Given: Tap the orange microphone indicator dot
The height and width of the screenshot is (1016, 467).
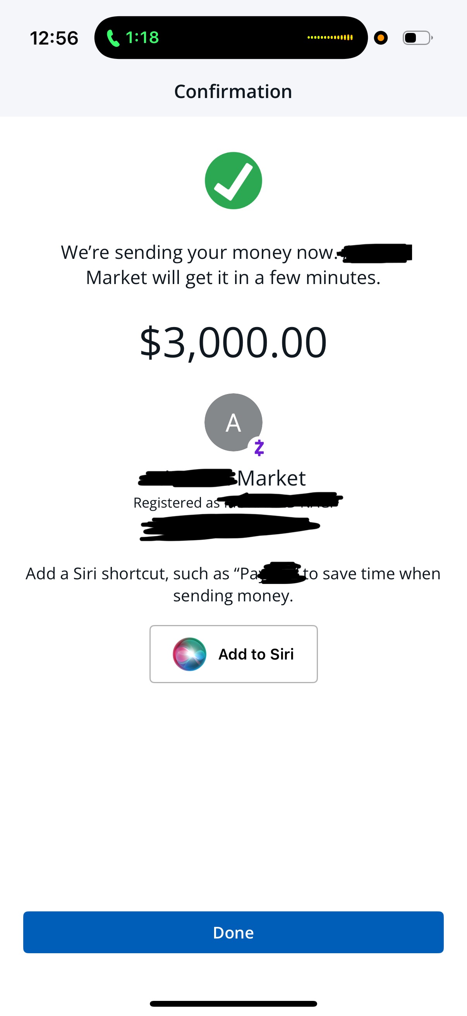Looking at the screenshot, I should (381, 38).
